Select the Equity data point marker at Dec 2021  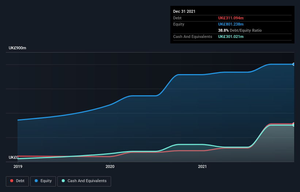pos(294,64)
